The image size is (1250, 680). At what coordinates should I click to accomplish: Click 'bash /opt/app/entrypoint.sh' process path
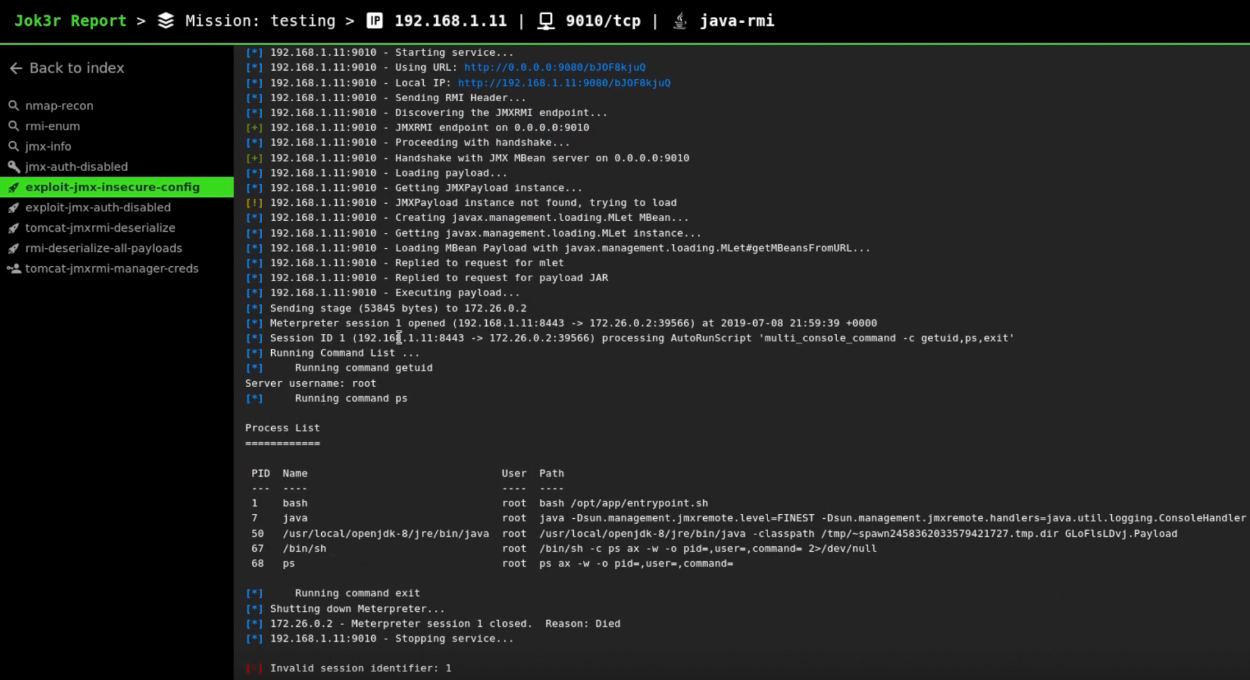point(624,503)
